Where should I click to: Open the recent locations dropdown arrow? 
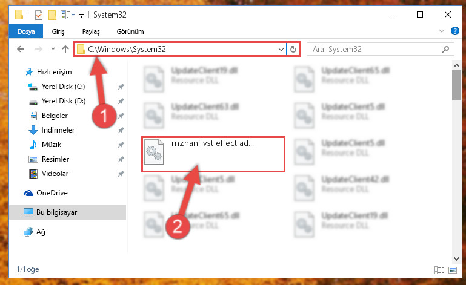(53, 48)
